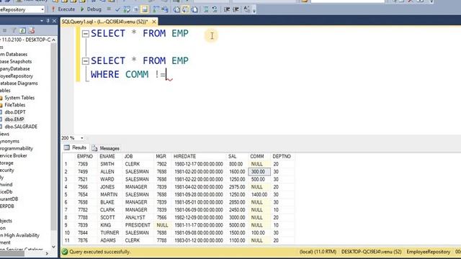
Task: Open the available databases combo box
Action: pos(22,9)
